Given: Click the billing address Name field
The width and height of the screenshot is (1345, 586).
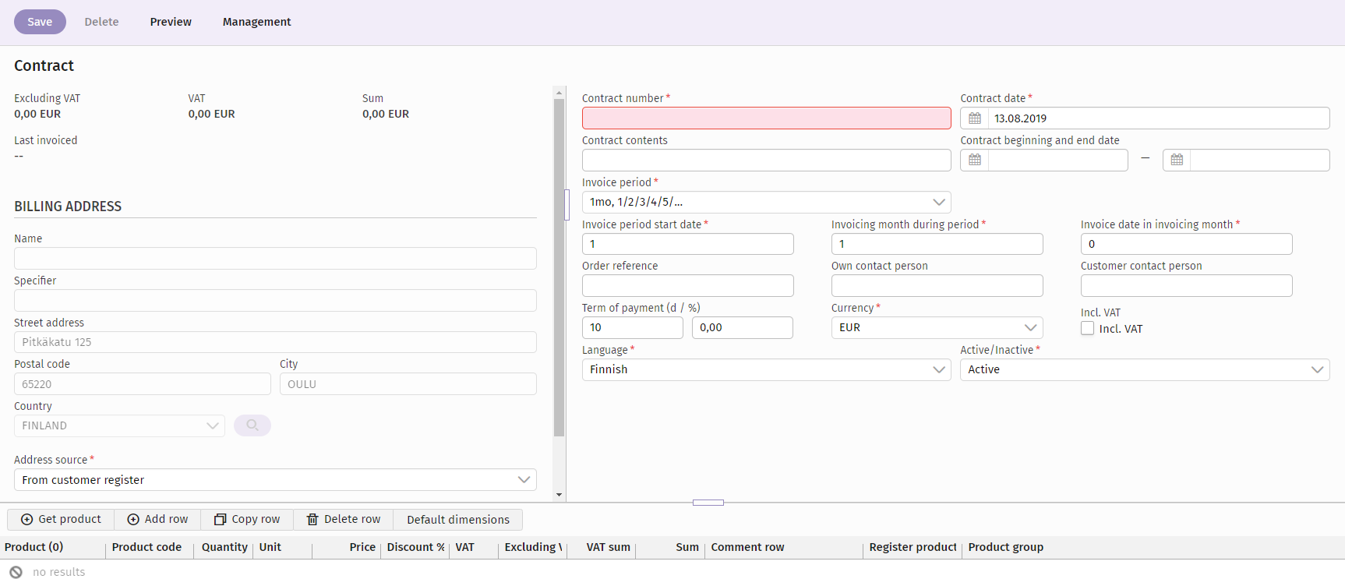Looking at the screenshot, I should (x=275, y=259).
